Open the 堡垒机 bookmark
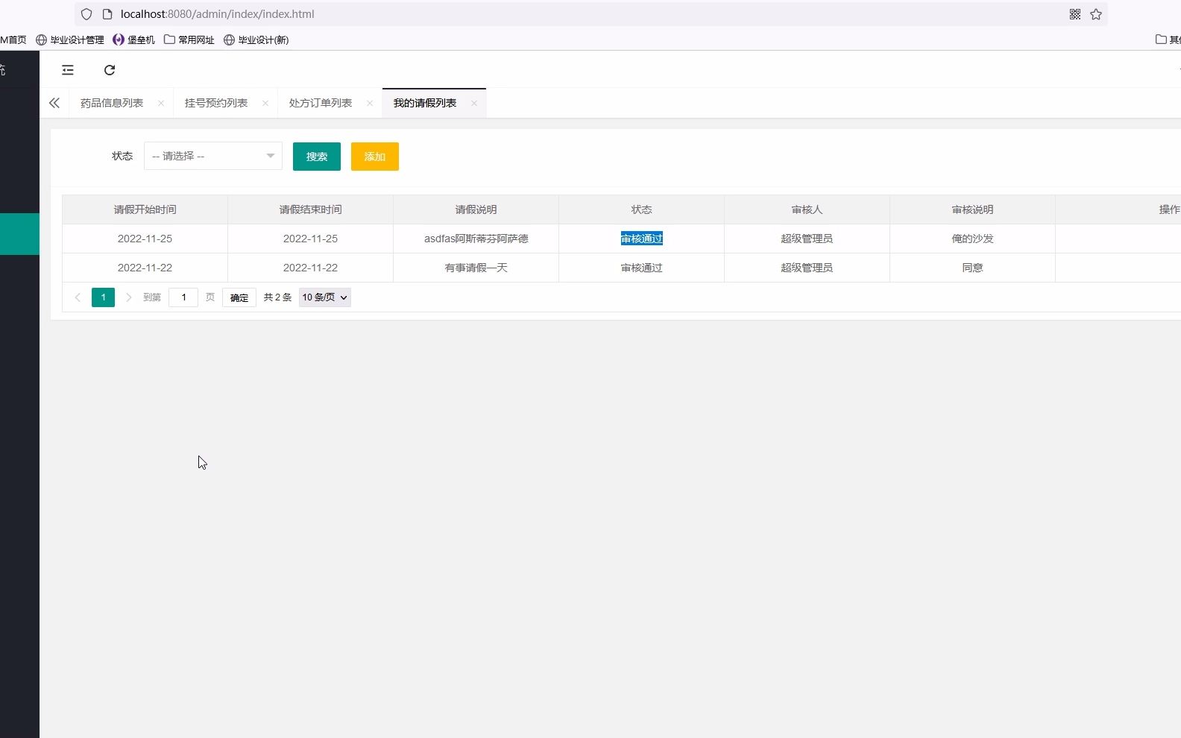Image resolution: width=1181 pixels, height=738 pixels. pos(134,40)
